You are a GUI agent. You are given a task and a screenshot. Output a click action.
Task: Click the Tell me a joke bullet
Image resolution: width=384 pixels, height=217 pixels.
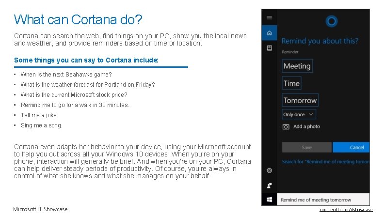[39, 115]
